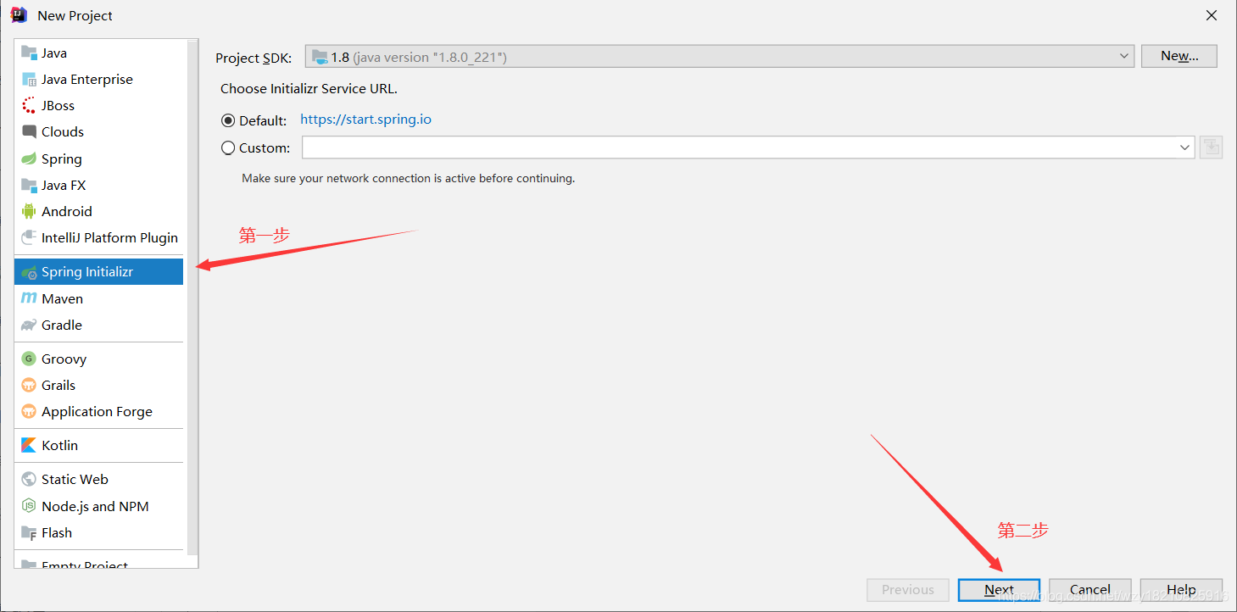Click the Java folder icon

(x=29, y=53)
